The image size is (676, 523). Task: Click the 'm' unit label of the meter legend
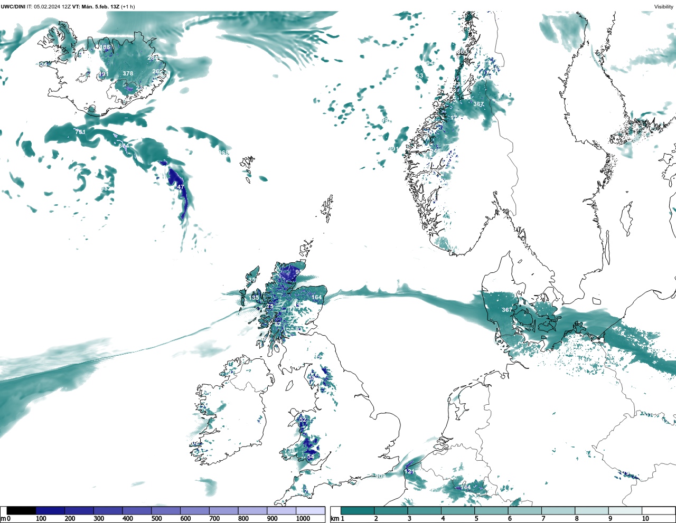pos(3,519)
